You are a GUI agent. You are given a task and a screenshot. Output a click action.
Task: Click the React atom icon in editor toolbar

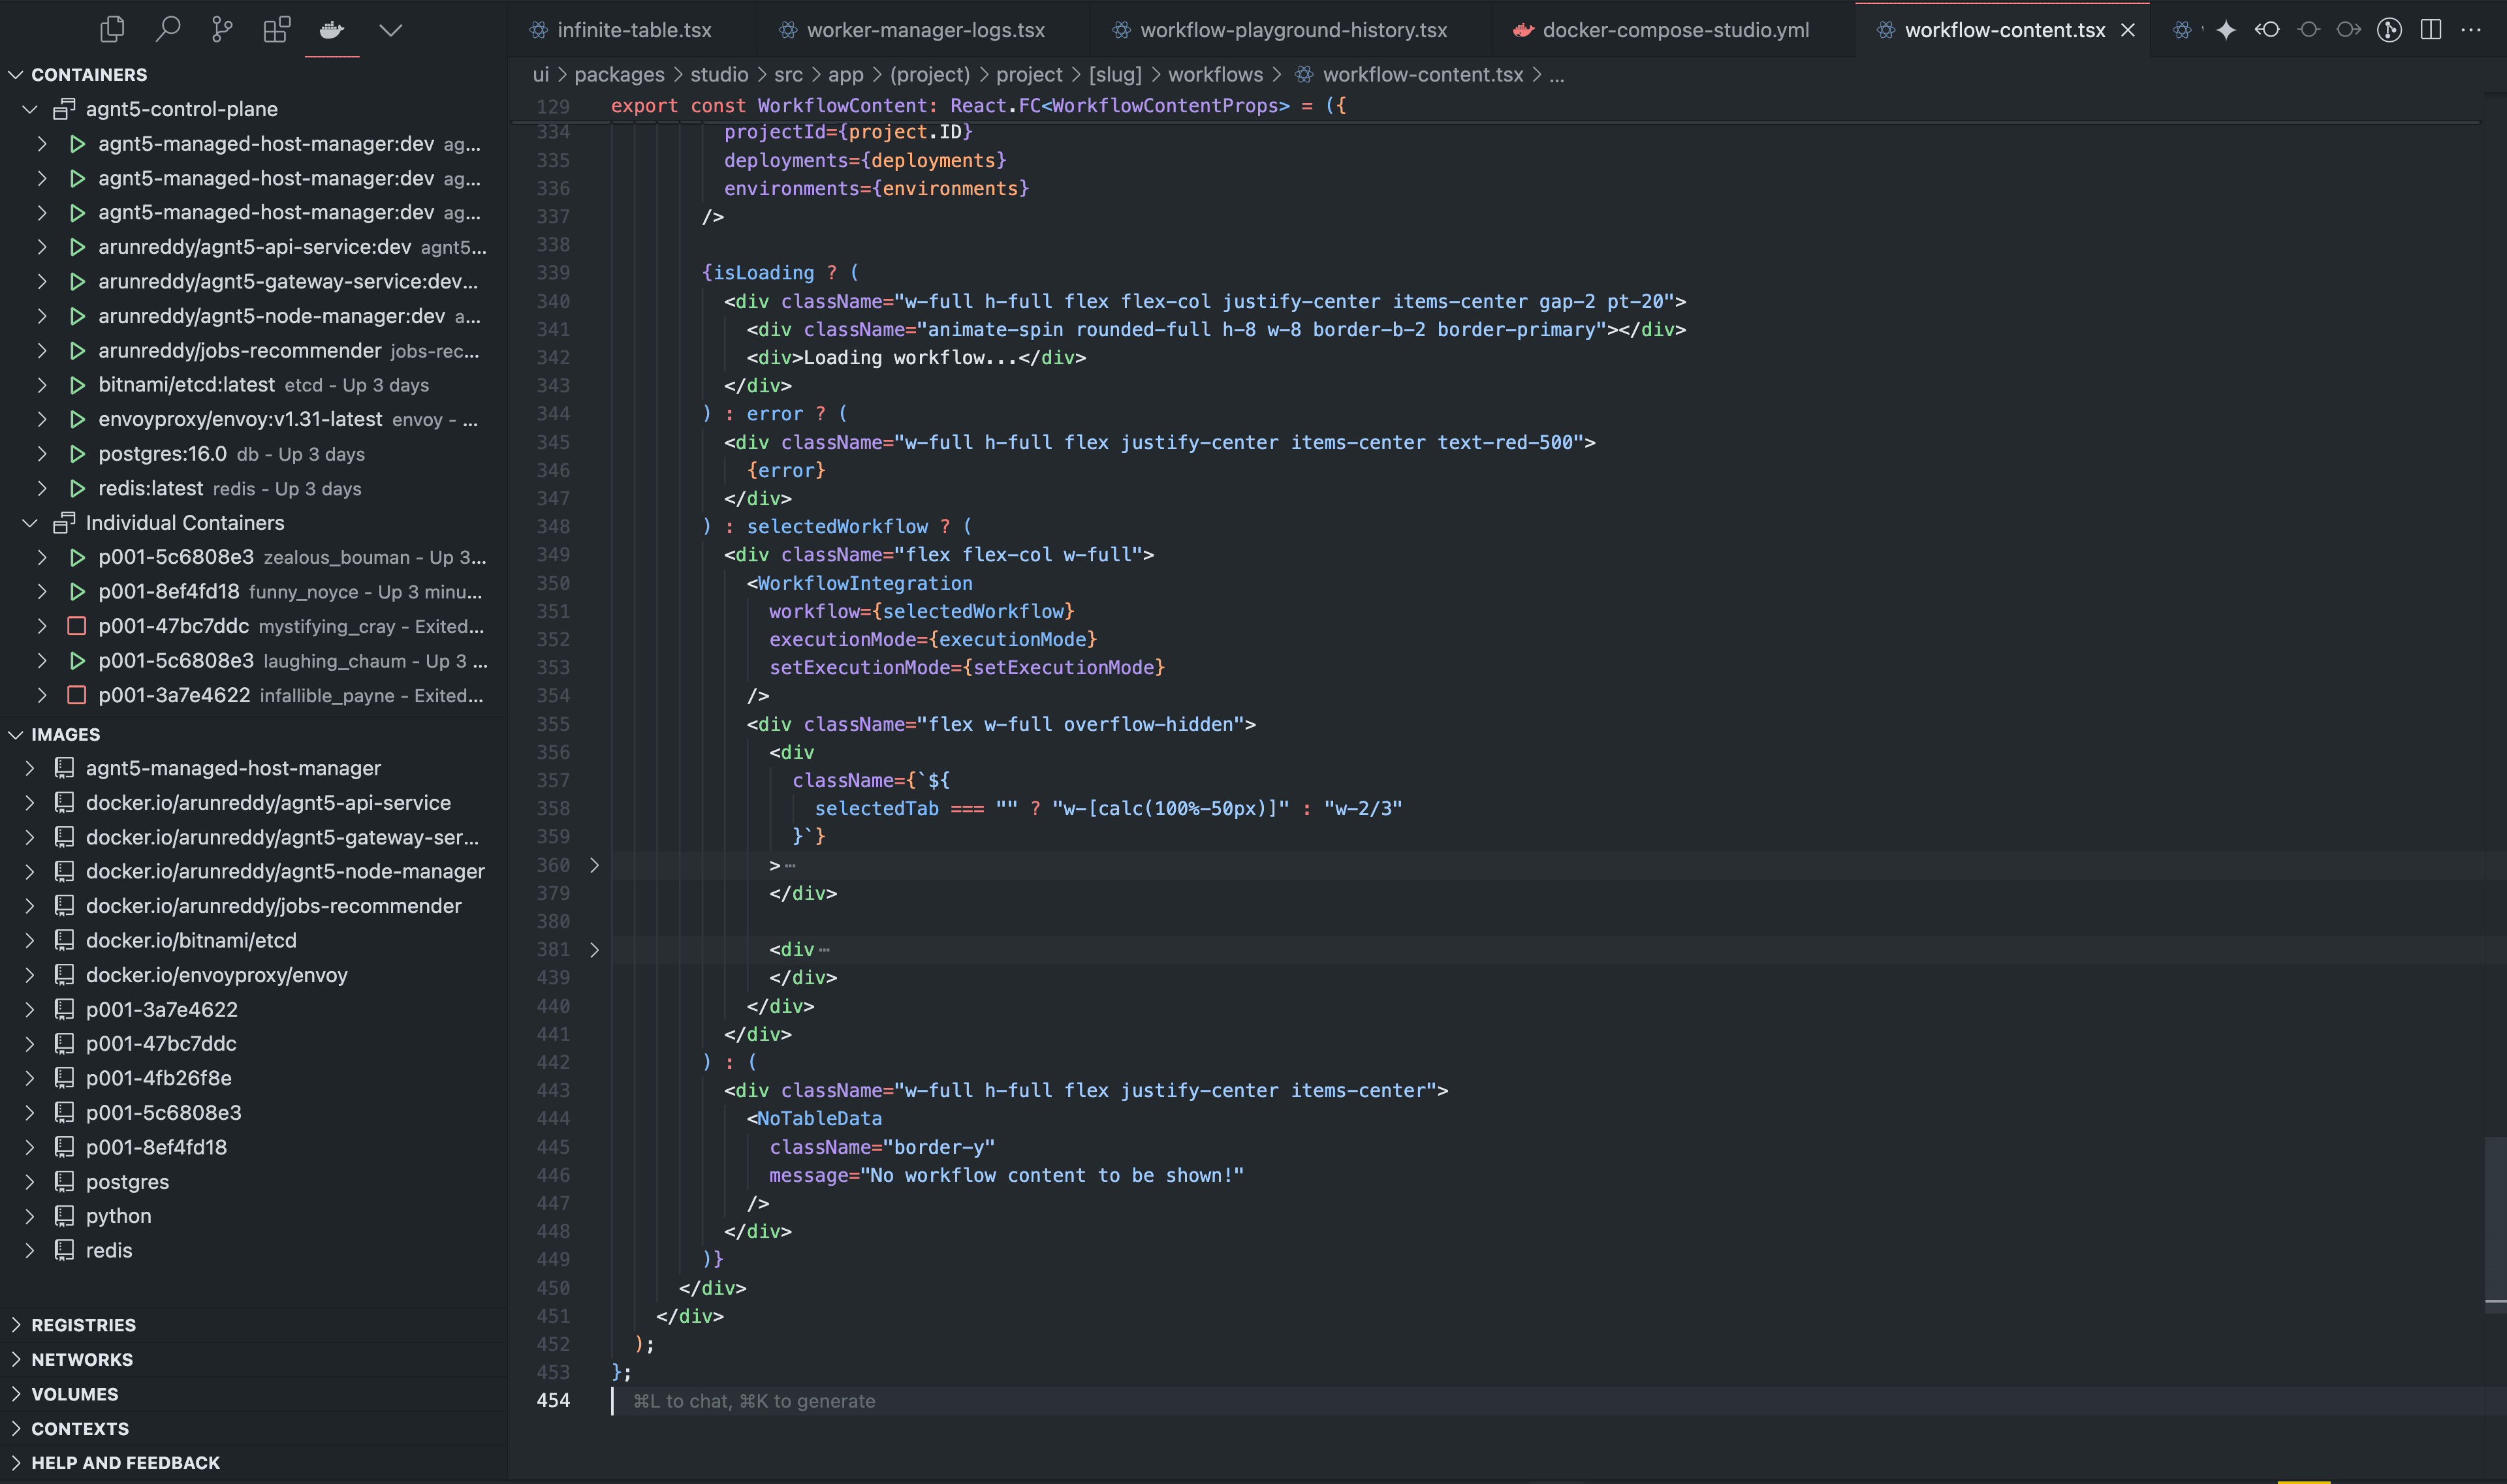coord(2182,30)
